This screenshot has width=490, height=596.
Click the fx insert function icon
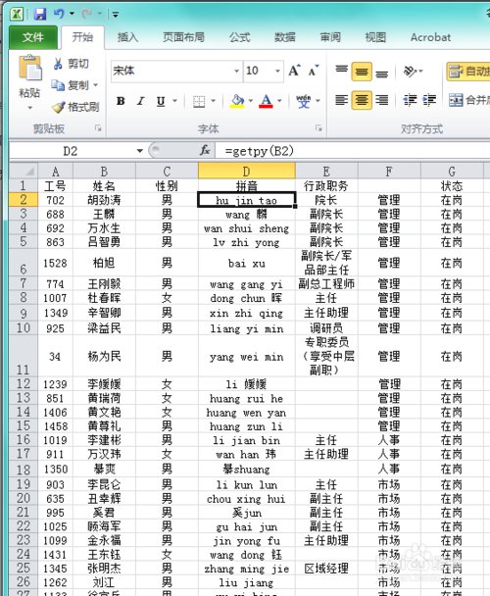point(205,151)
